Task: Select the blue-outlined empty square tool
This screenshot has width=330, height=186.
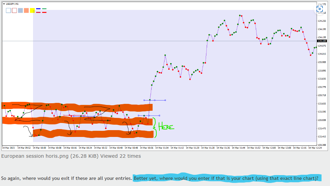Action: pos(9,11)
